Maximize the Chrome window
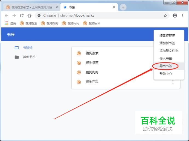Screen dimensions: 189x141 point(173,2)
